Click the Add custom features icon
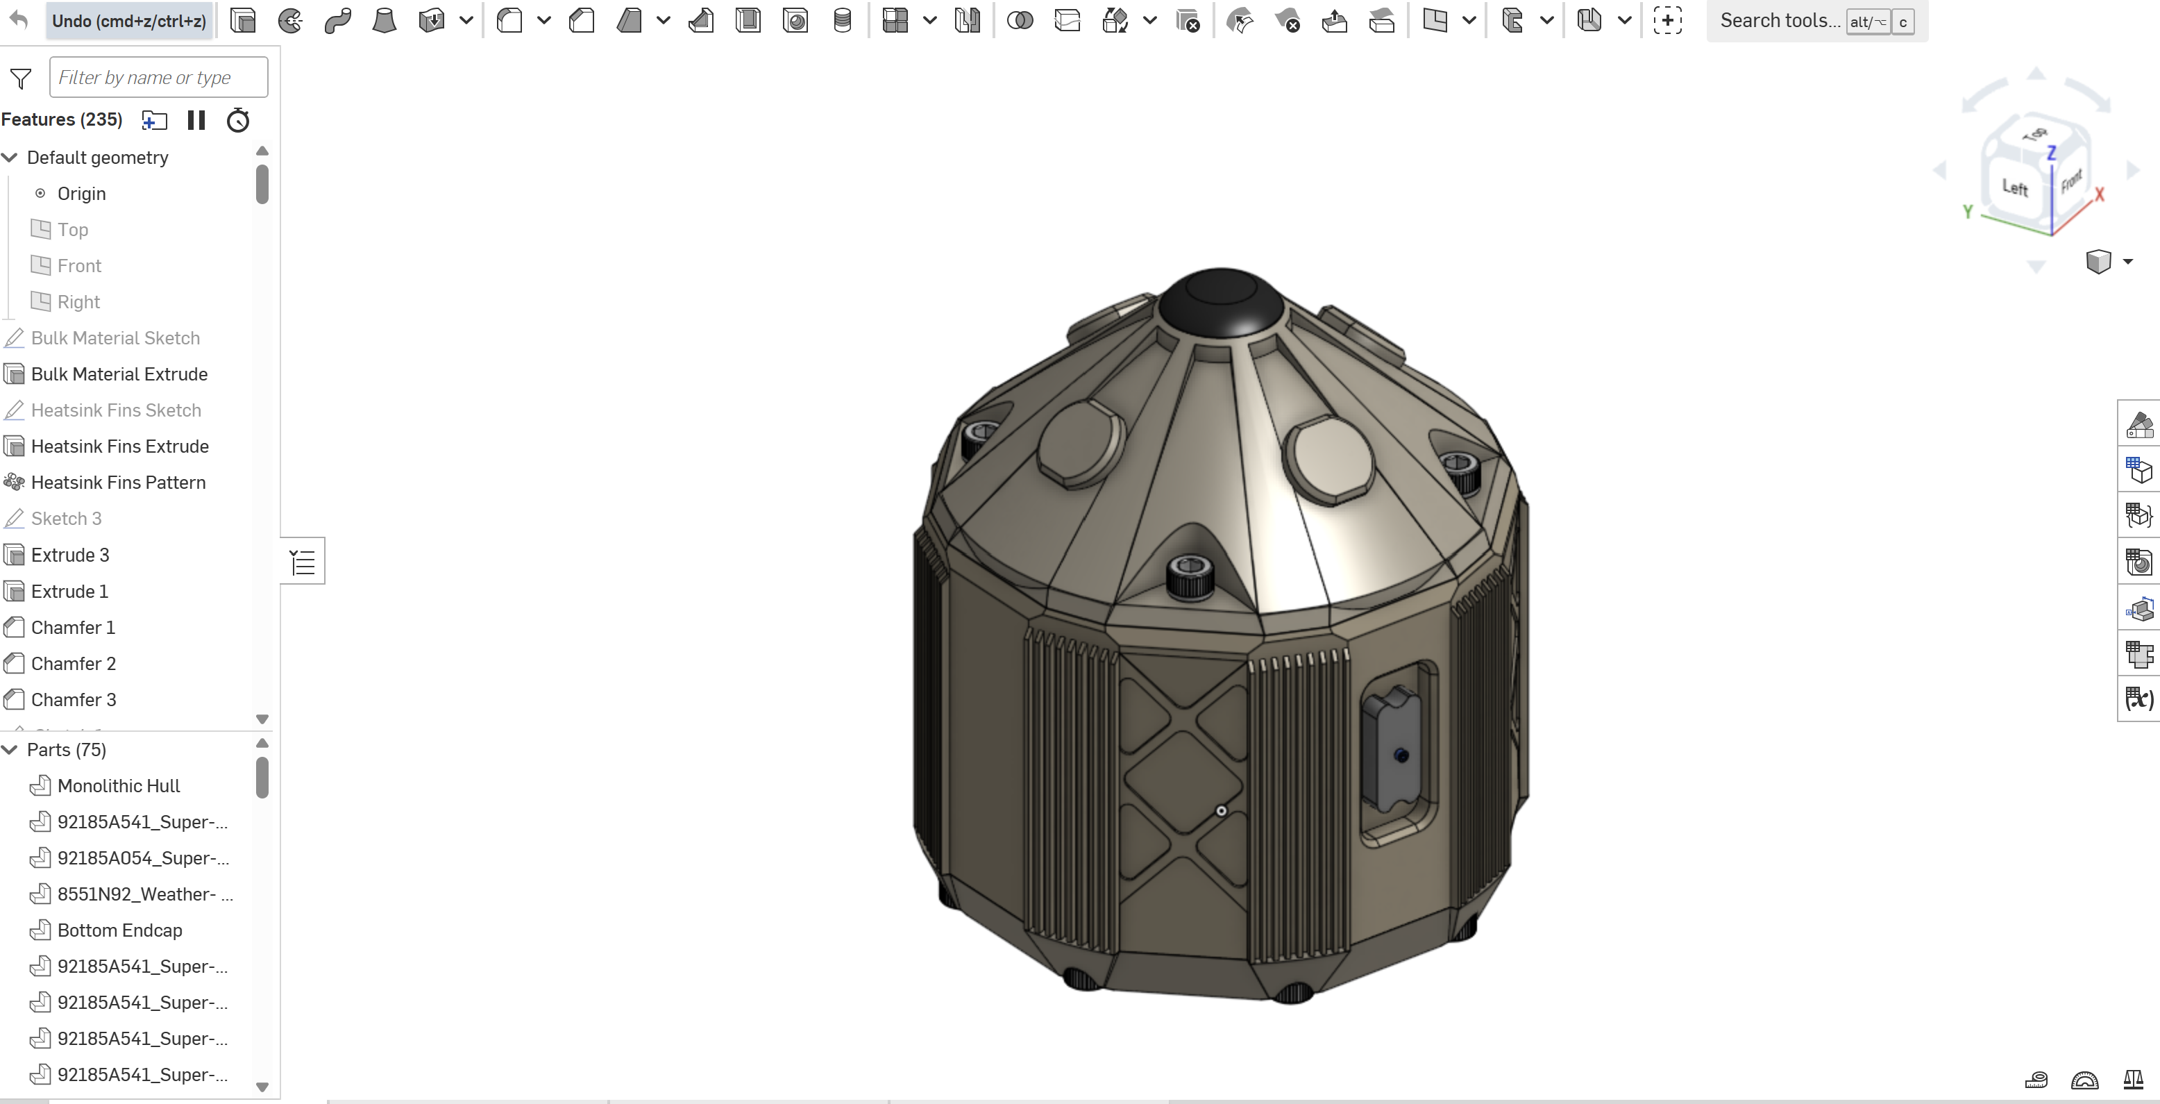The image size is (2160, 1104). [x=1667, y=20]
